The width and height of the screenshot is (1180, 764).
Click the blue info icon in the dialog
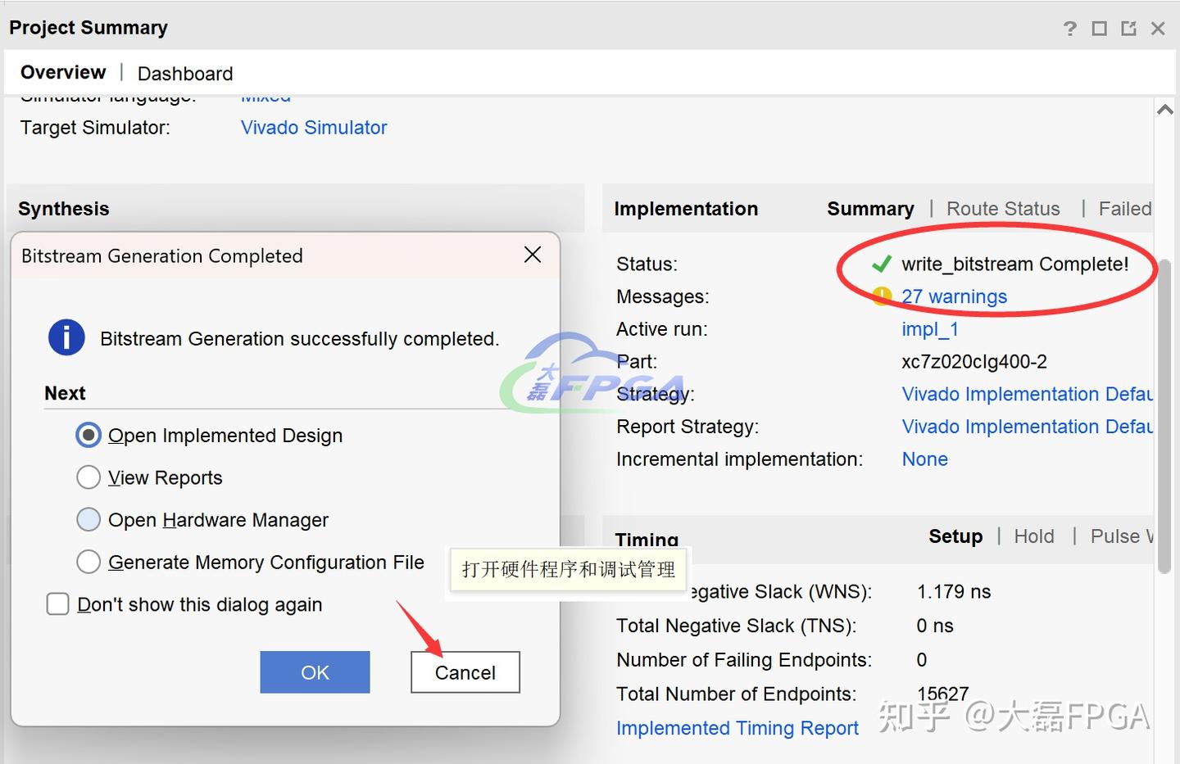click(x=66, y=337)
